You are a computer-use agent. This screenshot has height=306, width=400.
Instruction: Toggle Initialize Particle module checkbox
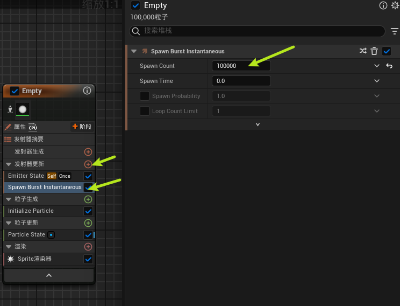[88, 211]
